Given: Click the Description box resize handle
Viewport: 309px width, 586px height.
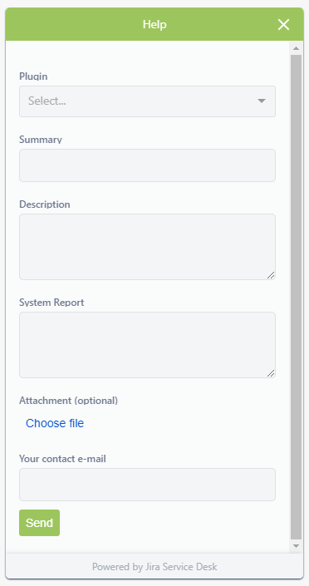Looking at the screenshot, I should (271, 275).
